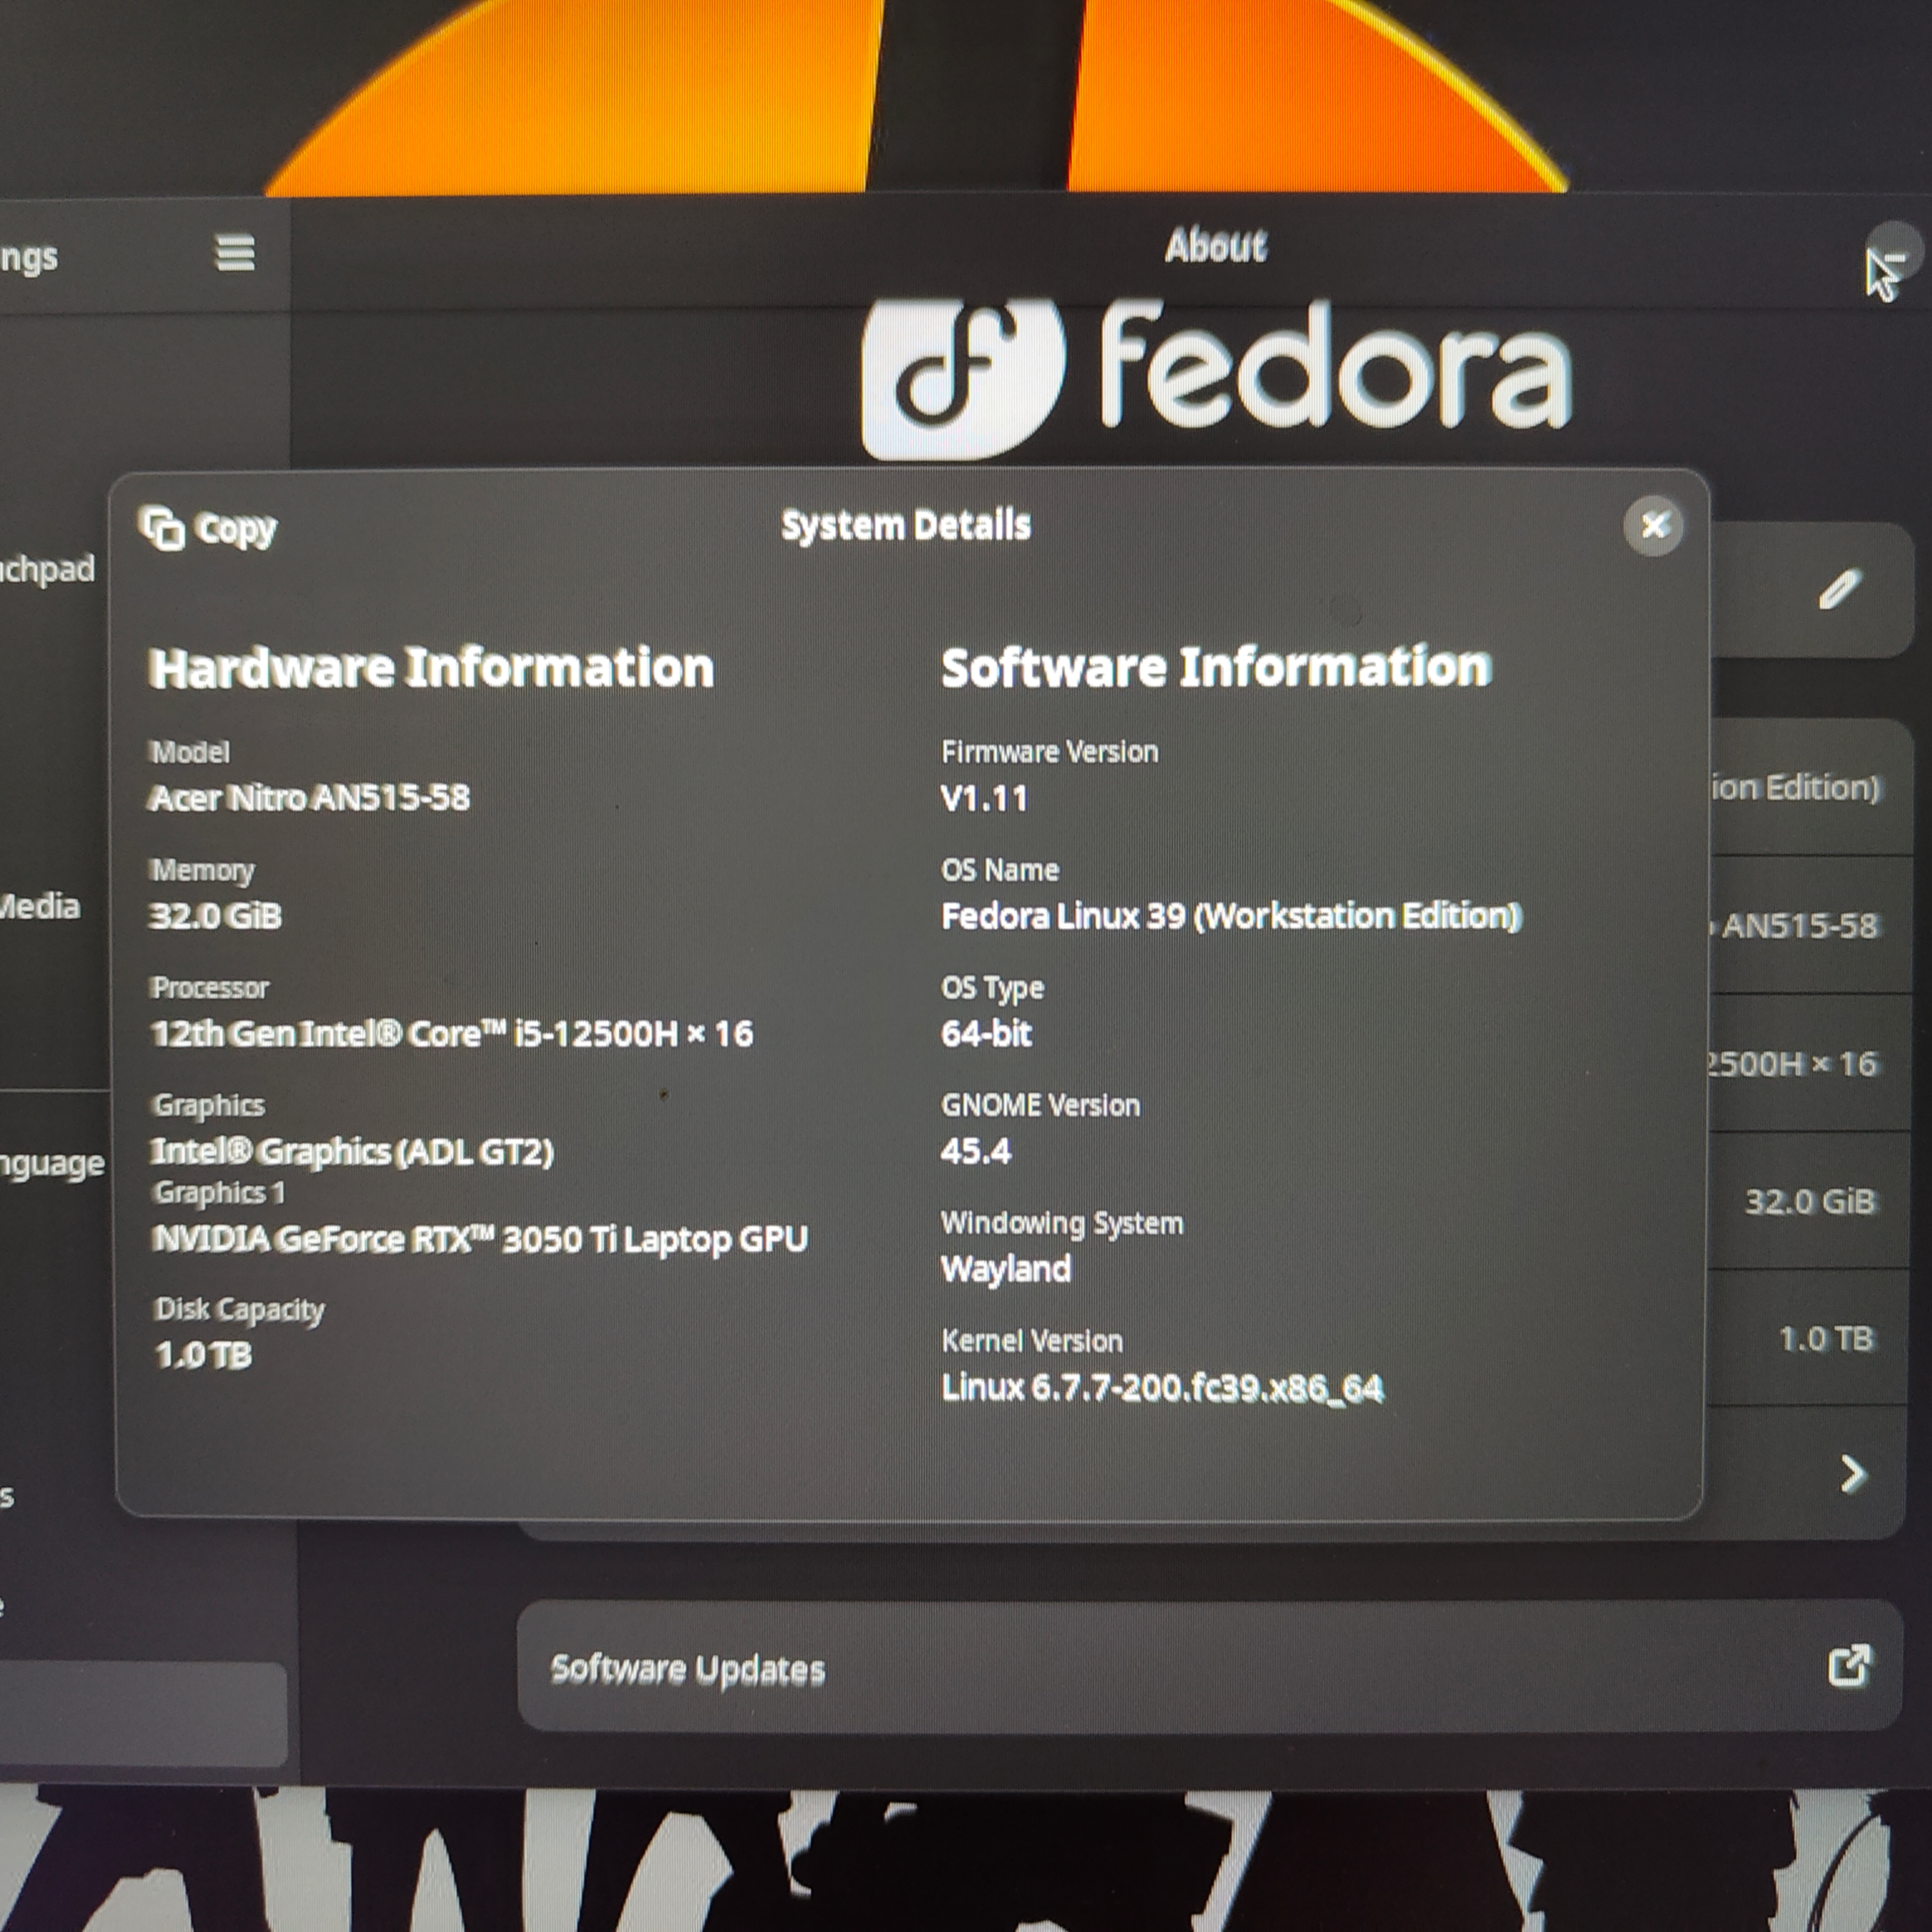This screenshot has width=1932, height=1932.
Task: Close the System Details dialog
Action: click(1653, 525)
